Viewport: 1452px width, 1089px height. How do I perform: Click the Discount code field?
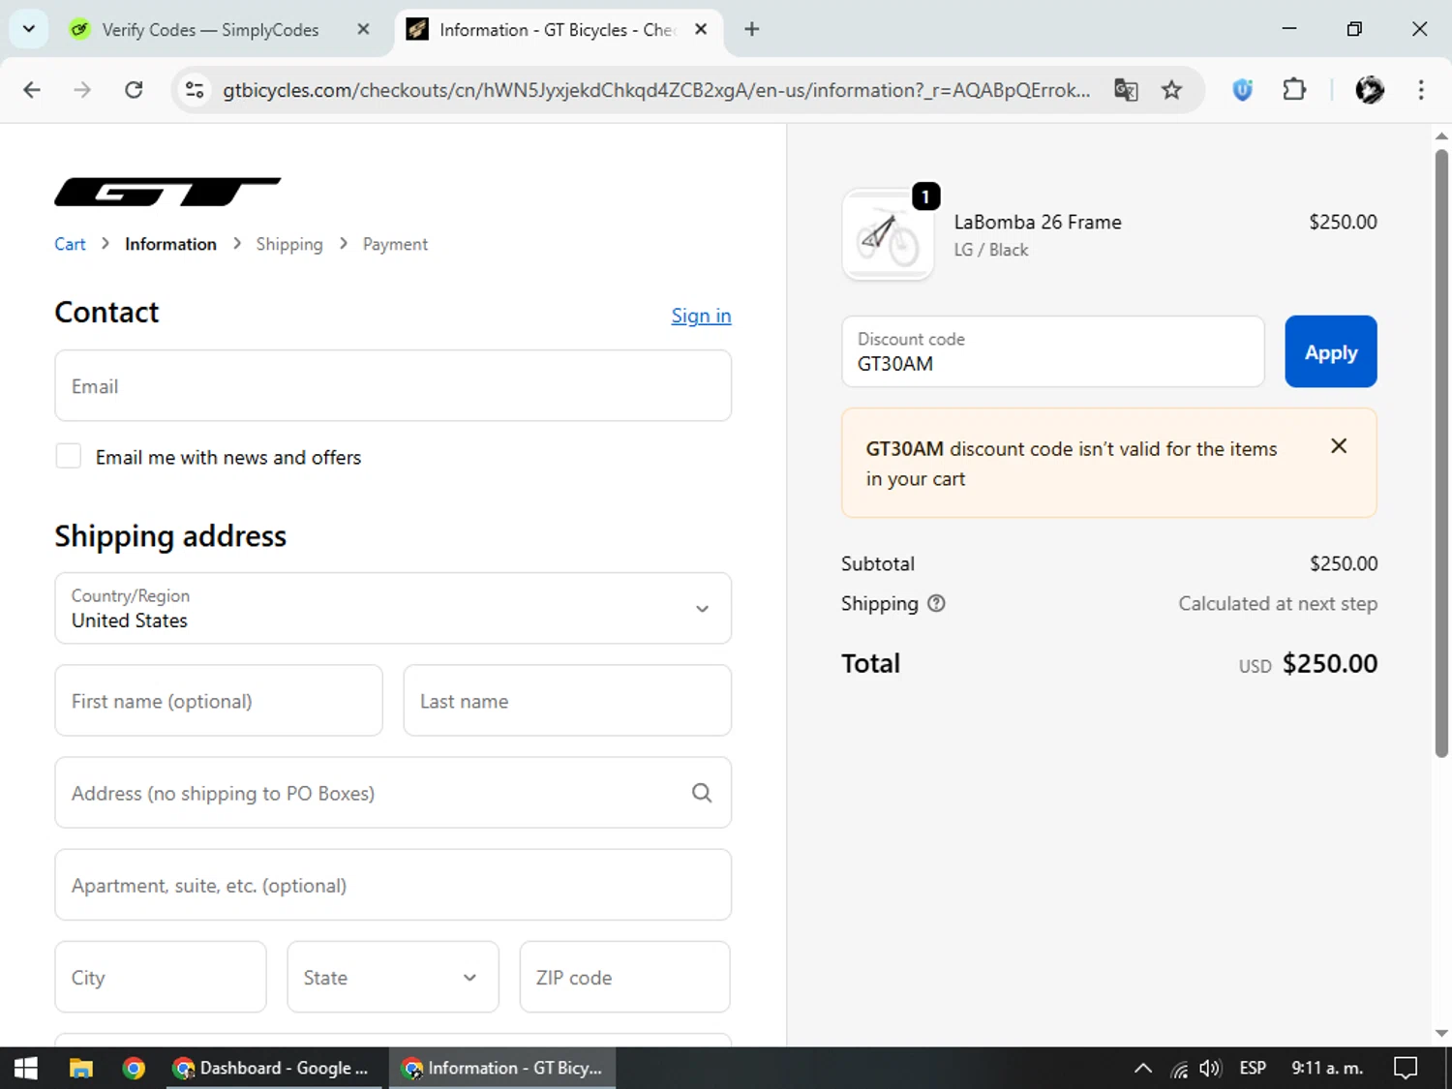pos(1053,351)
